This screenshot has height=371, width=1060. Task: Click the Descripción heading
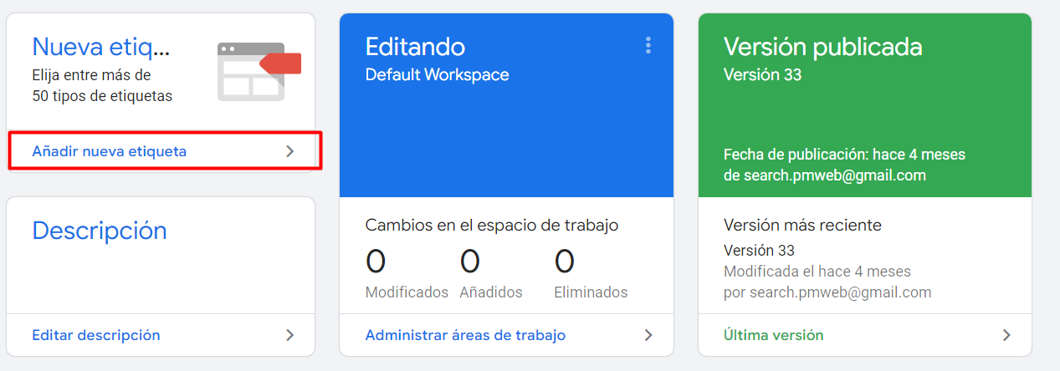[x=100, y=231]
